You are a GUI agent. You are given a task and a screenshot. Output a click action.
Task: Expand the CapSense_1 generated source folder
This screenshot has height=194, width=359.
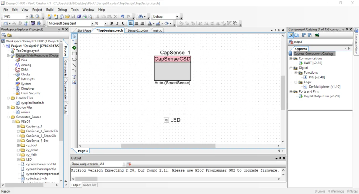pyautogui.click(x=18, y=127)
